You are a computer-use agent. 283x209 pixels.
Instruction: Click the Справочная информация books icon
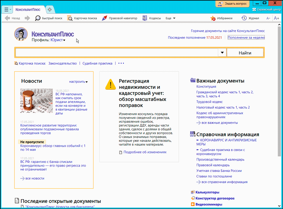coord(193,134)
